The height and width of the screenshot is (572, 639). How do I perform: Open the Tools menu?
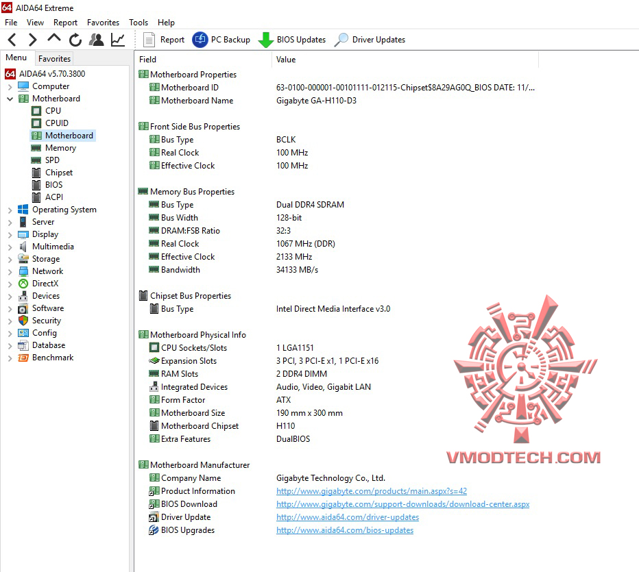point(138,23)
